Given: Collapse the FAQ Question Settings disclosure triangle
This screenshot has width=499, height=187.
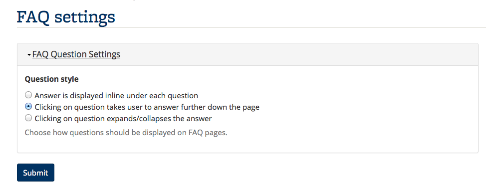Looking at the screenshot, I should point(29,55).
